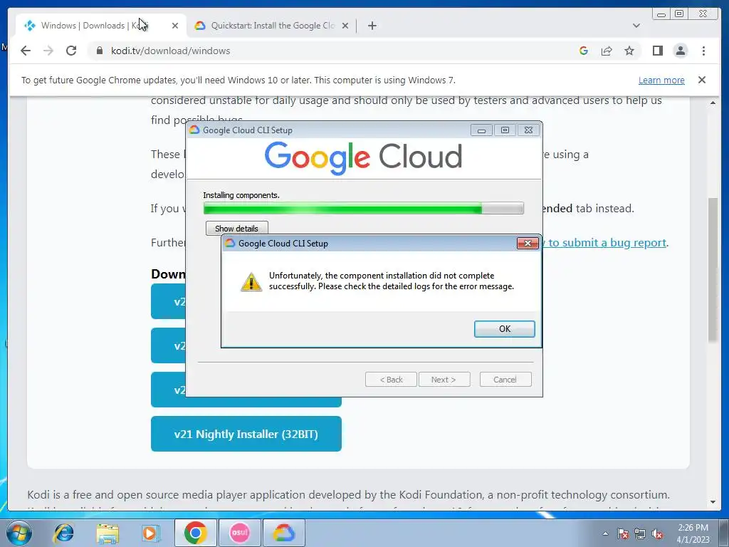Open Windows Media Player from the taskbar
Viewport: 729px width, 547px height.
151,533
